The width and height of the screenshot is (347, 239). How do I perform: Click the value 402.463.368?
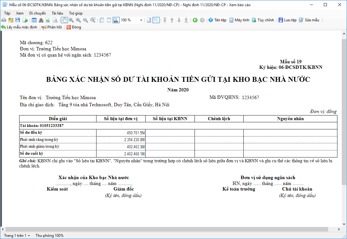[136, 147]
